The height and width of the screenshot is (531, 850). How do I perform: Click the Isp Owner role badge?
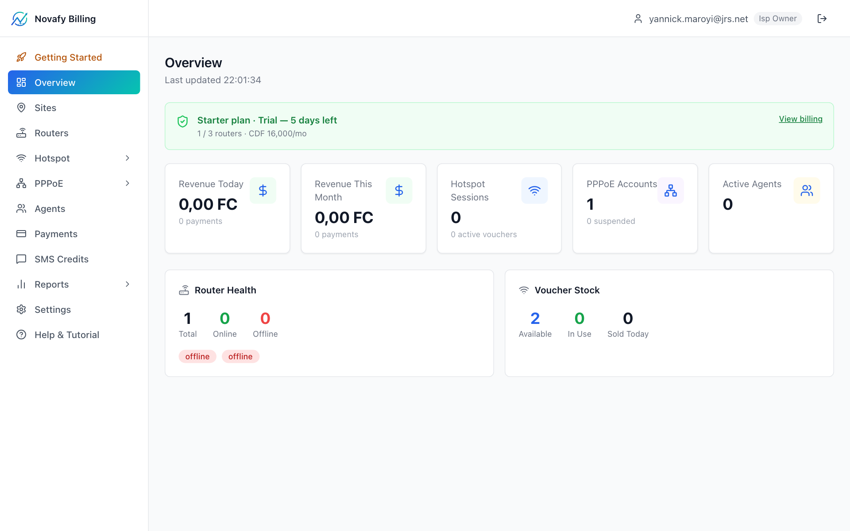click(x=777, y=19)
